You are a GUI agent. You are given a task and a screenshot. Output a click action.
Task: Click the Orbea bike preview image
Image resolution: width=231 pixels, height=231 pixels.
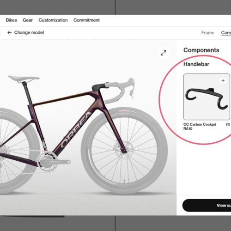[x=88, y=128]
